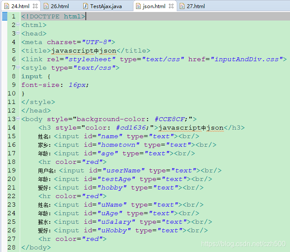Click the id "uHobby" attribute value
Screen dimensions: 290x252
tap(114, 231)
